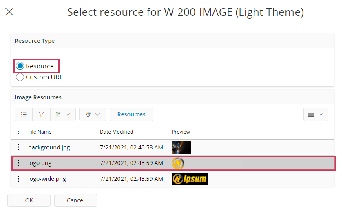
Task: Confirm selection with the OK button
Action: click(29, 200)
